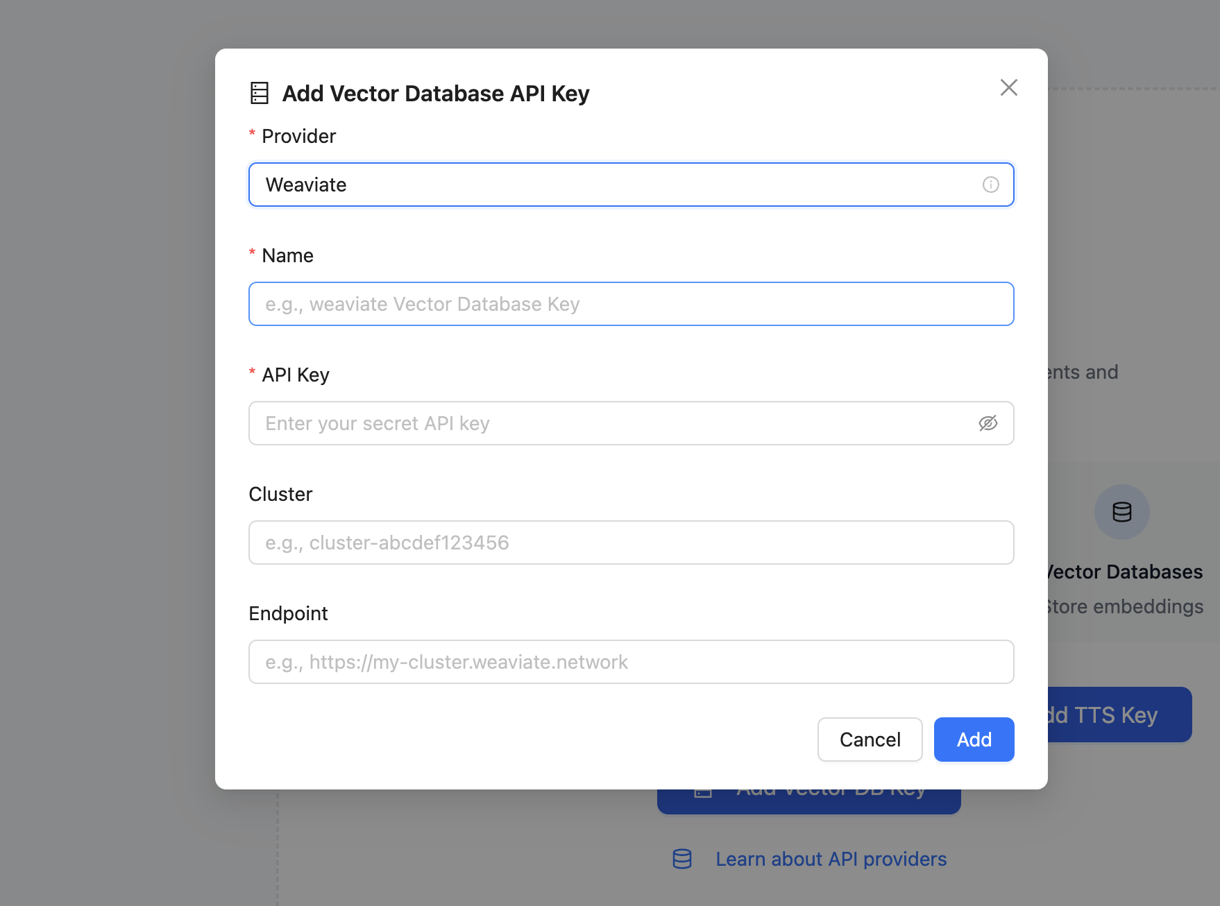Click the info icon in Provider field

click(990, 185)
